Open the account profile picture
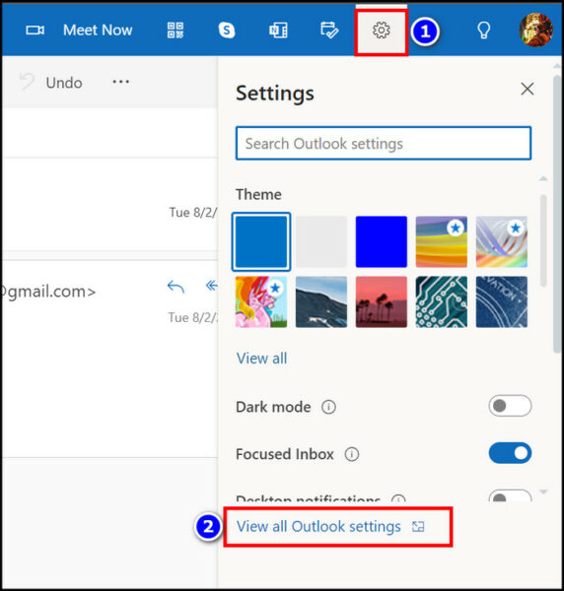The width and height of the screenshot is (564, 591). pos(535,30)
